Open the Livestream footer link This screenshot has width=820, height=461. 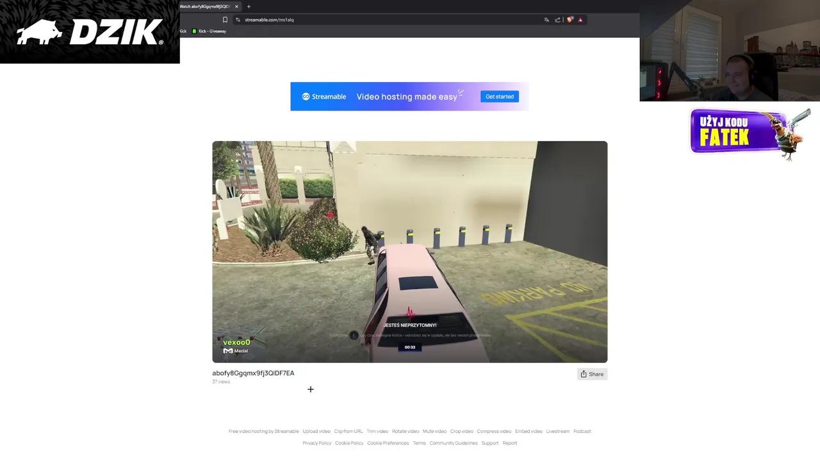point(558,432)
